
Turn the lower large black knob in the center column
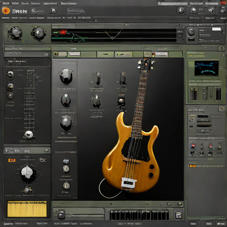click(x=66, y=123)
